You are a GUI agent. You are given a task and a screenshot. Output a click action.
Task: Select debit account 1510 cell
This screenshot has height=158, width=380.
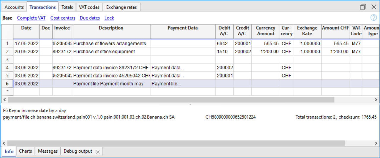(x=224, y=51)
